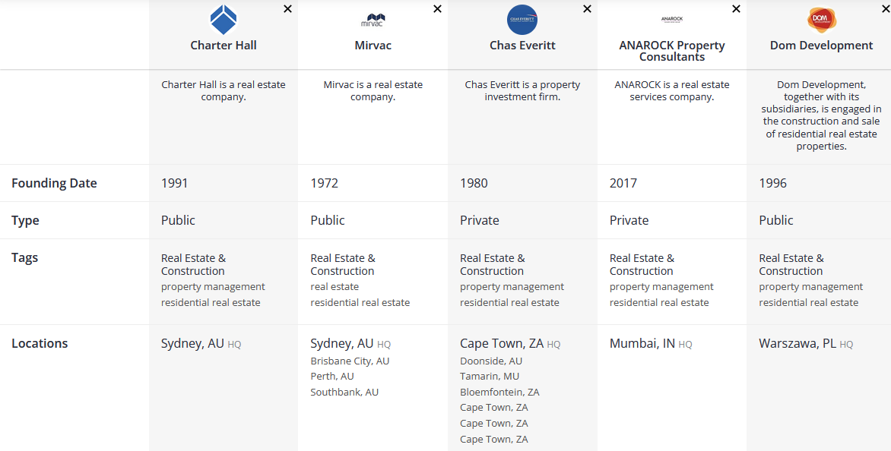Open the Mirvac company name link
The height and width of the screenshot is (451, 891).
tap(373, 46)
